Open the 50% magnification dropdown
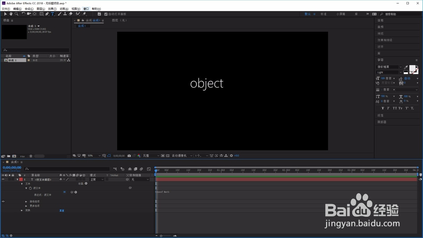 (x=94, y=156)
